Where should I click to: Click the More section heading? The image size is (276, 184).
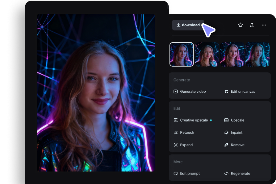(x=178, y=162)
